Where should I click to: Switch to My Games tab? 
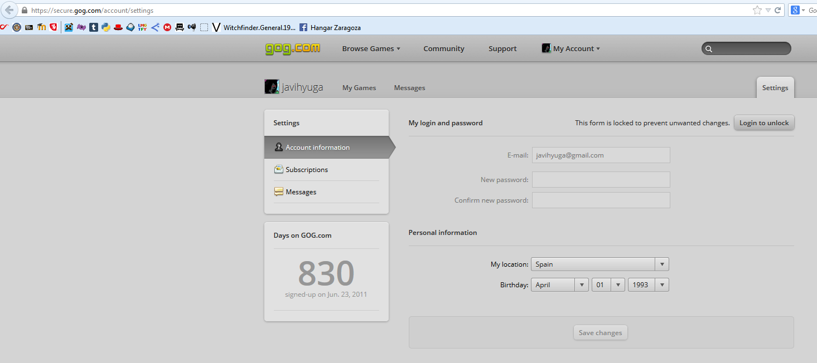pyautogui.click(x=359, y=87)
